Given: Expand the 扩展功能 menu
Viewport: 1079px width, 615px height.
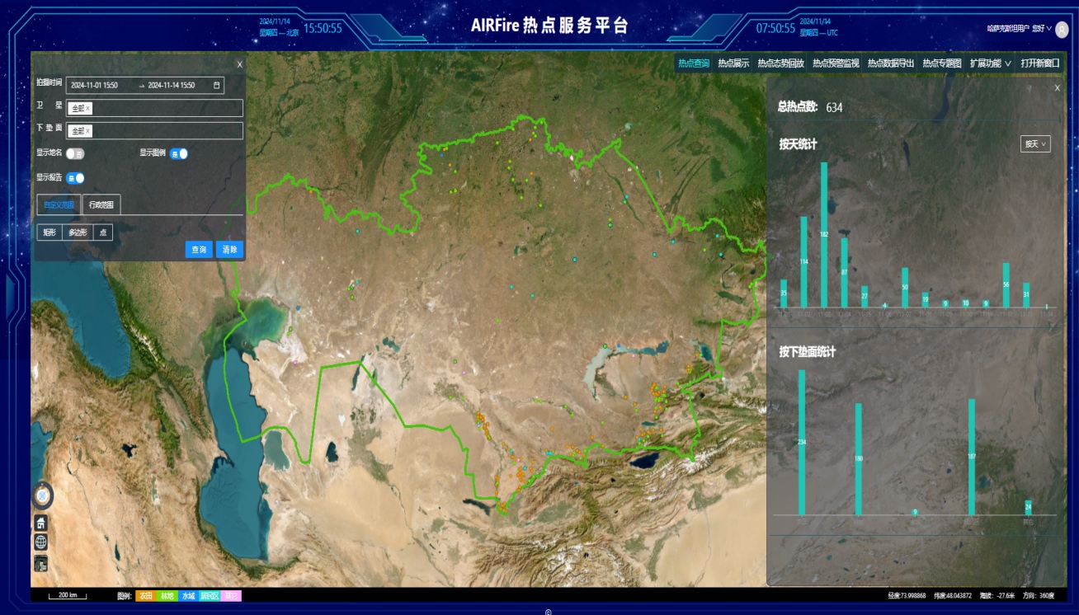Looking at the screenshot, I should pos(990,63).
